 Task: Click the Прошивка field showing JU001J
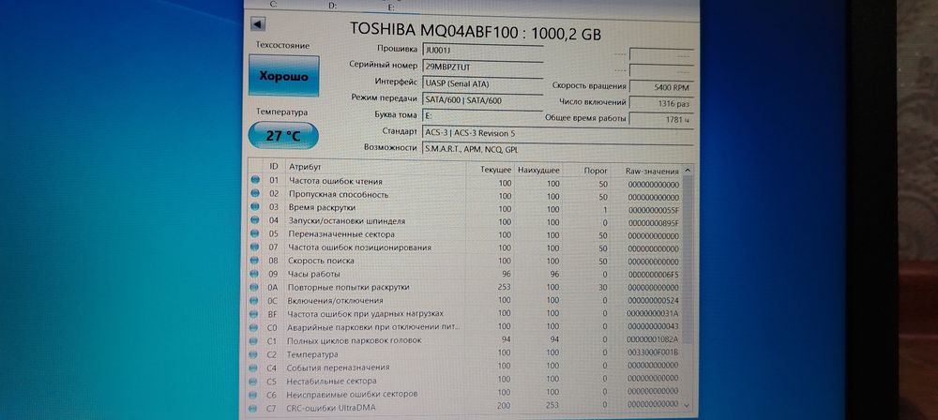(483, 50)
